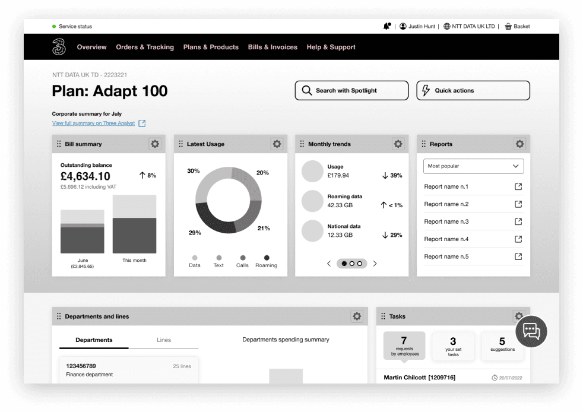This screenshot has height=412, width=583.
Task: Toggle Calls legend item in usage chart
Action: pyautogui.click(x=242, y=261)
